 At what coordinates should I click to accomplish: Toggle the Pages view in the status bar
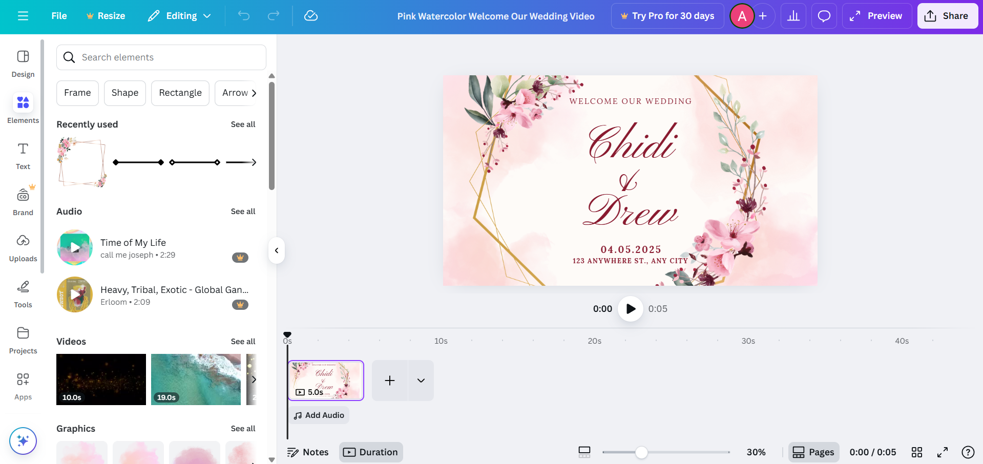813,452
